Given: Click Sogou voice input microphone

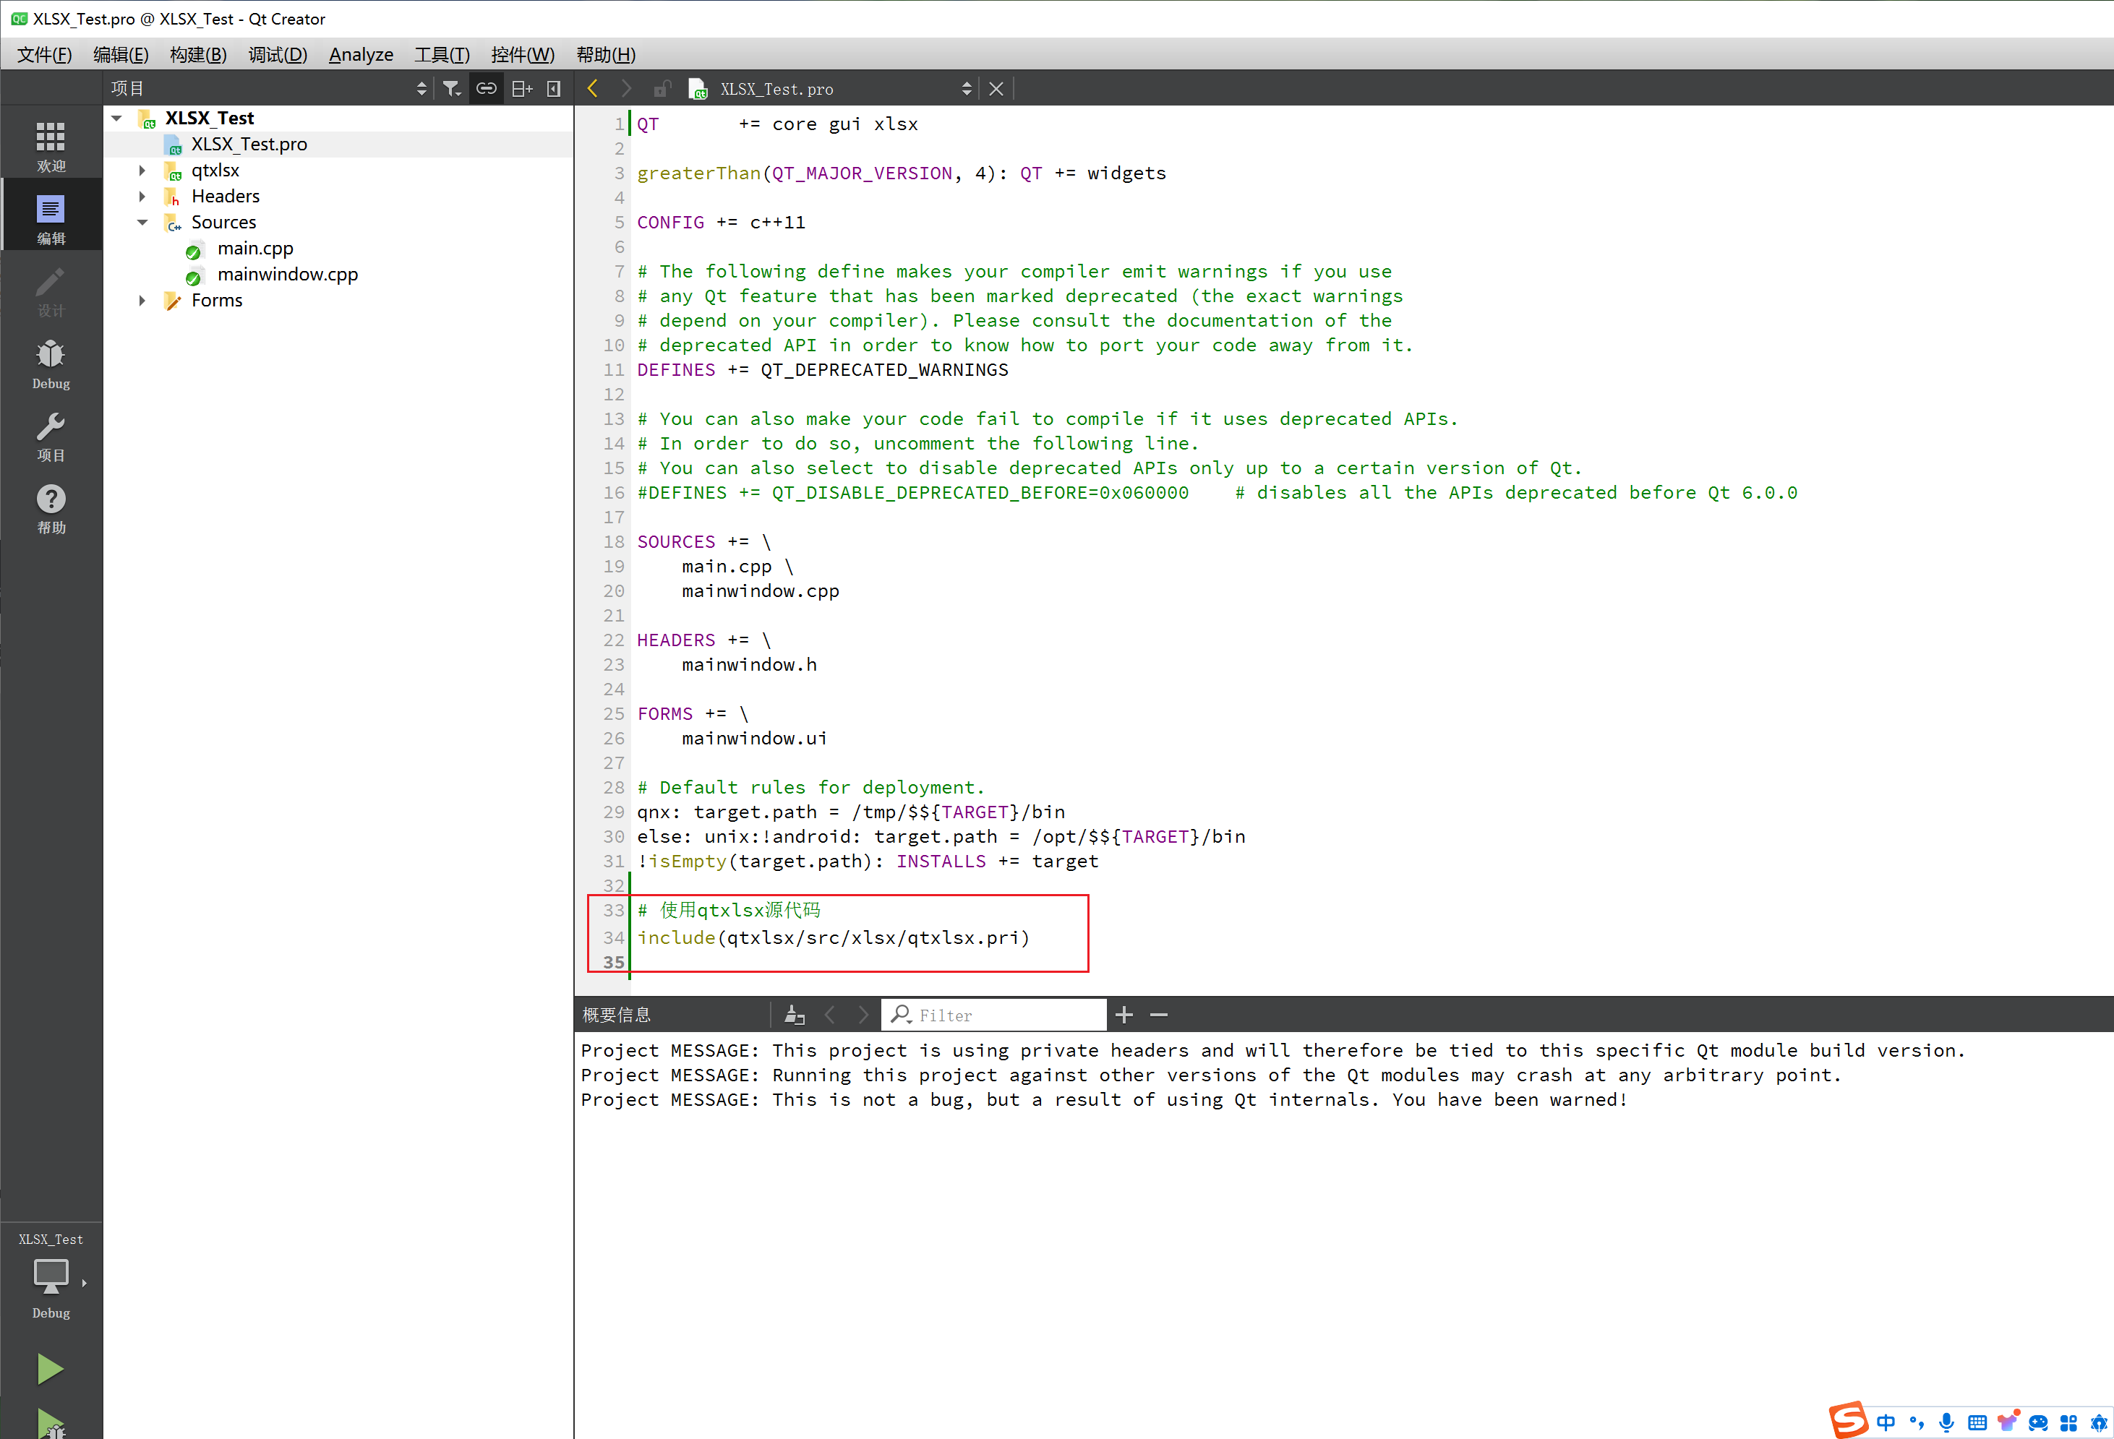Looking at the screenshot, I should click(x=1946, y=1422).
